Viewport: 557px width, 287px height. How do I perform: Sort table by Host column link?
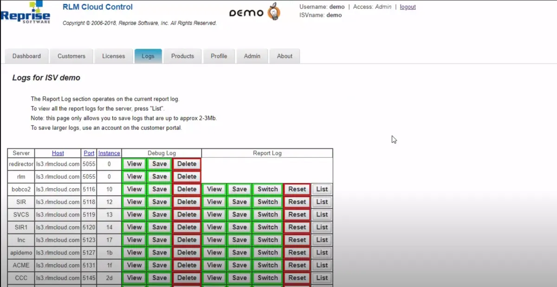pyautogui.click(x=58, y=153)
